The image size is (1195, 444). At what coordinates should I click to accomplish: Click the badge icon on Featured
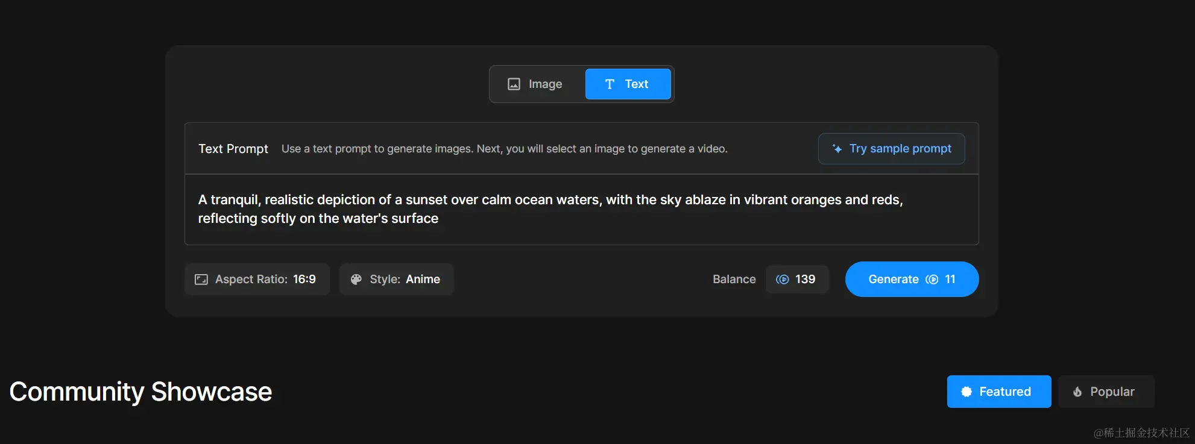(966, 392)
